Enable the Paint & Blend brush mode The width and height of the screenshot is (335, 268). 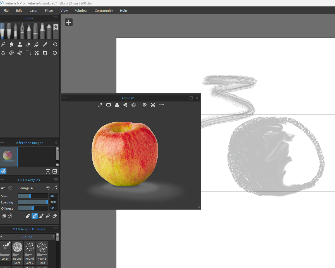41,216
